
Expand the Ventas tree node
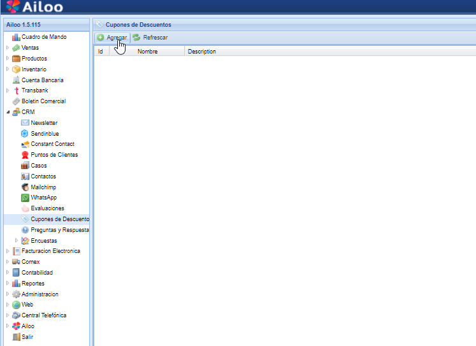tap(8, 48)
